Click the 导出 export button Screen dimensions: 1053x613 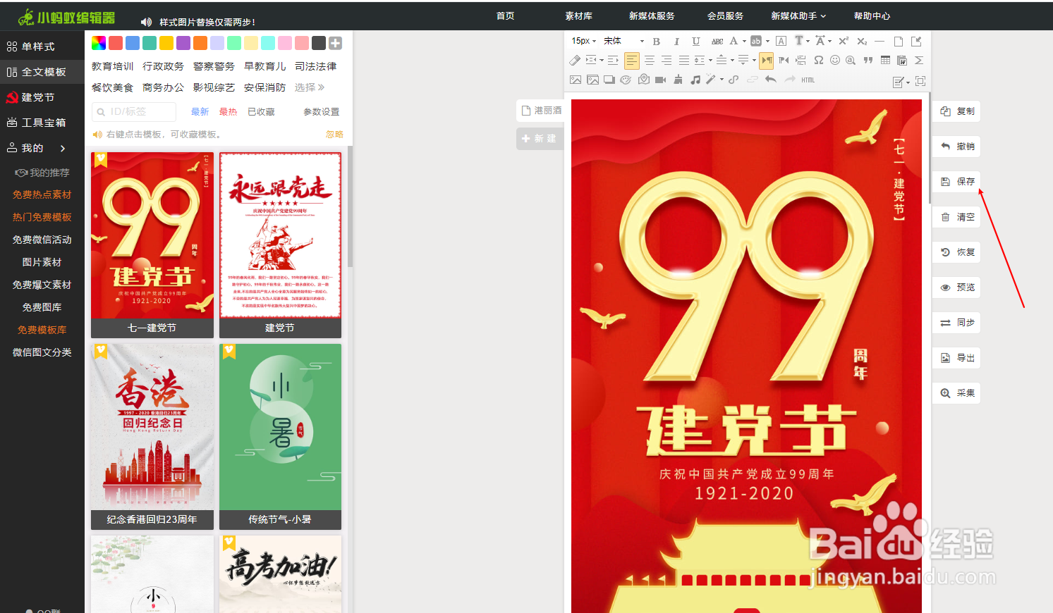(957, 358)
